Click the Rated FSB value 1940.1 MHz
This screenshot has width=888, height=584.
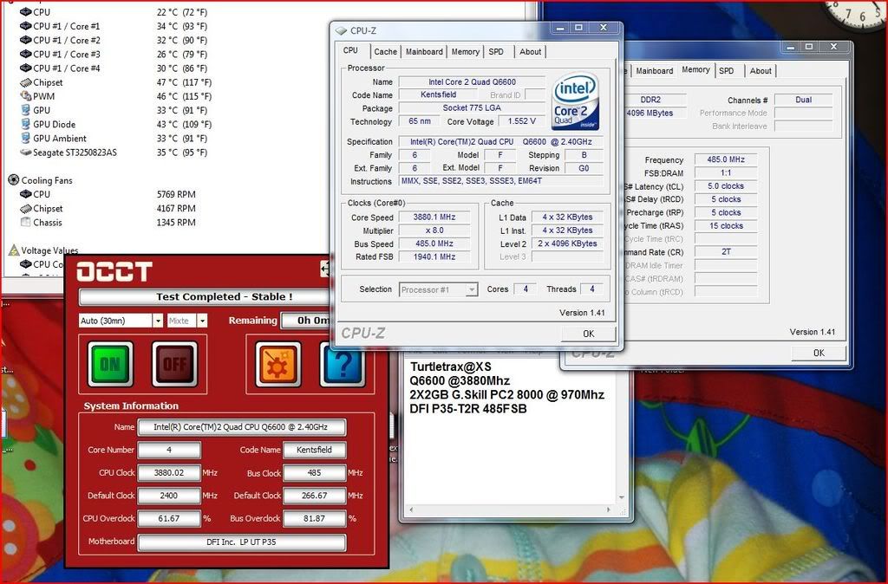(434, 257)
